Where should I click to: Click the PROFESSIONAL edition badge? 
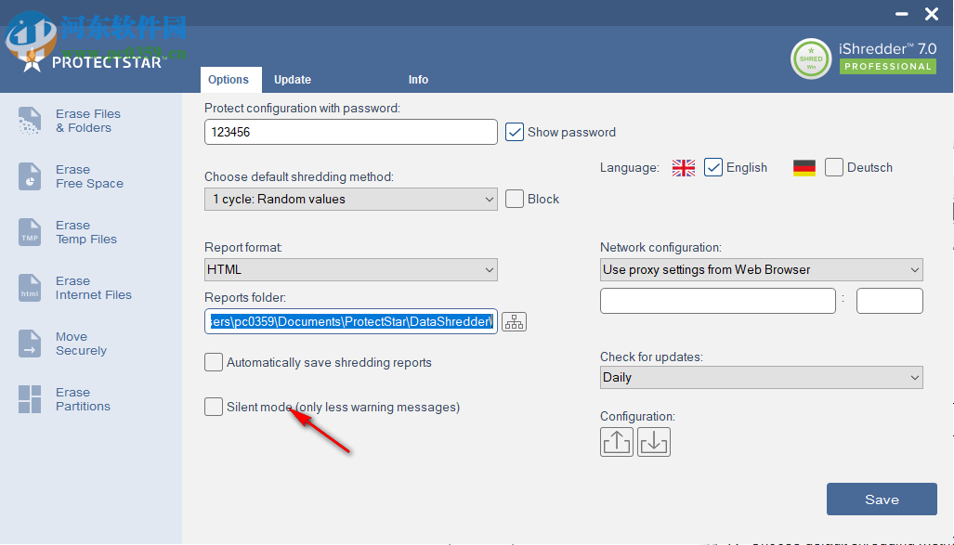coord(888,66)
